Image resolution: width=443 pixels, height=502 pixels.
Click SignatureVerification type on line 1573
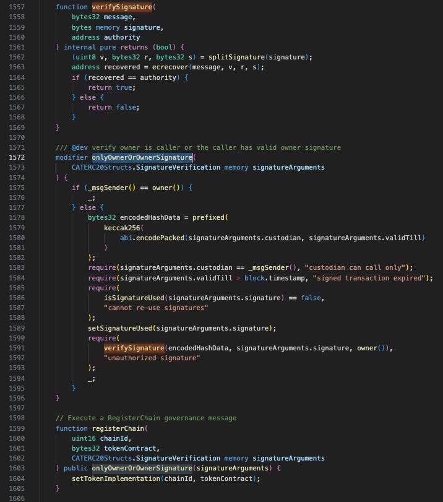pyautogui.click(x=178, y=167)
